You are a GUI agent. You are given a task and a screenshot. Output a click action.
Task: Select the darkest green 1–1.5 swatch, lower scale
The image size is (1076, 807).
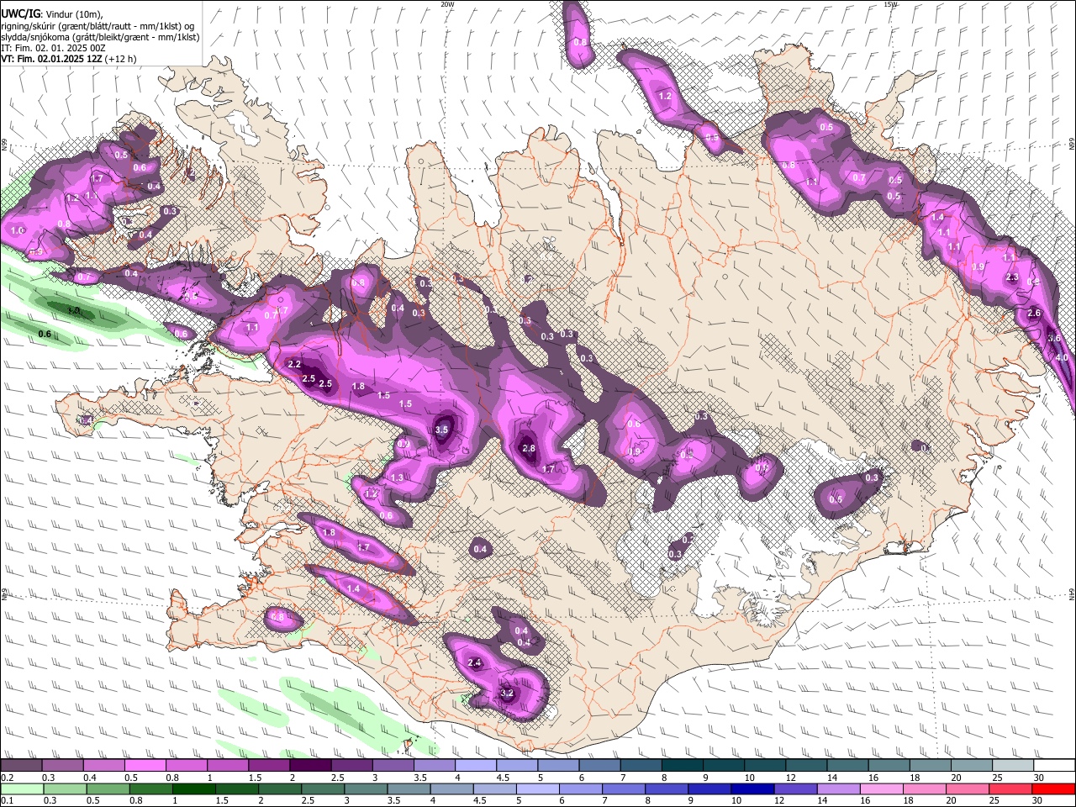[193, 789]
